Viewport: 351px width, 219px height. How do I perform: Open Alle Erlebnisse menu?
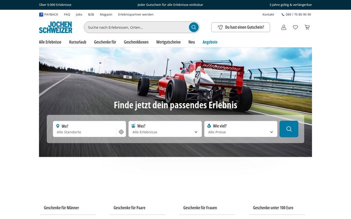coord(50,42)
